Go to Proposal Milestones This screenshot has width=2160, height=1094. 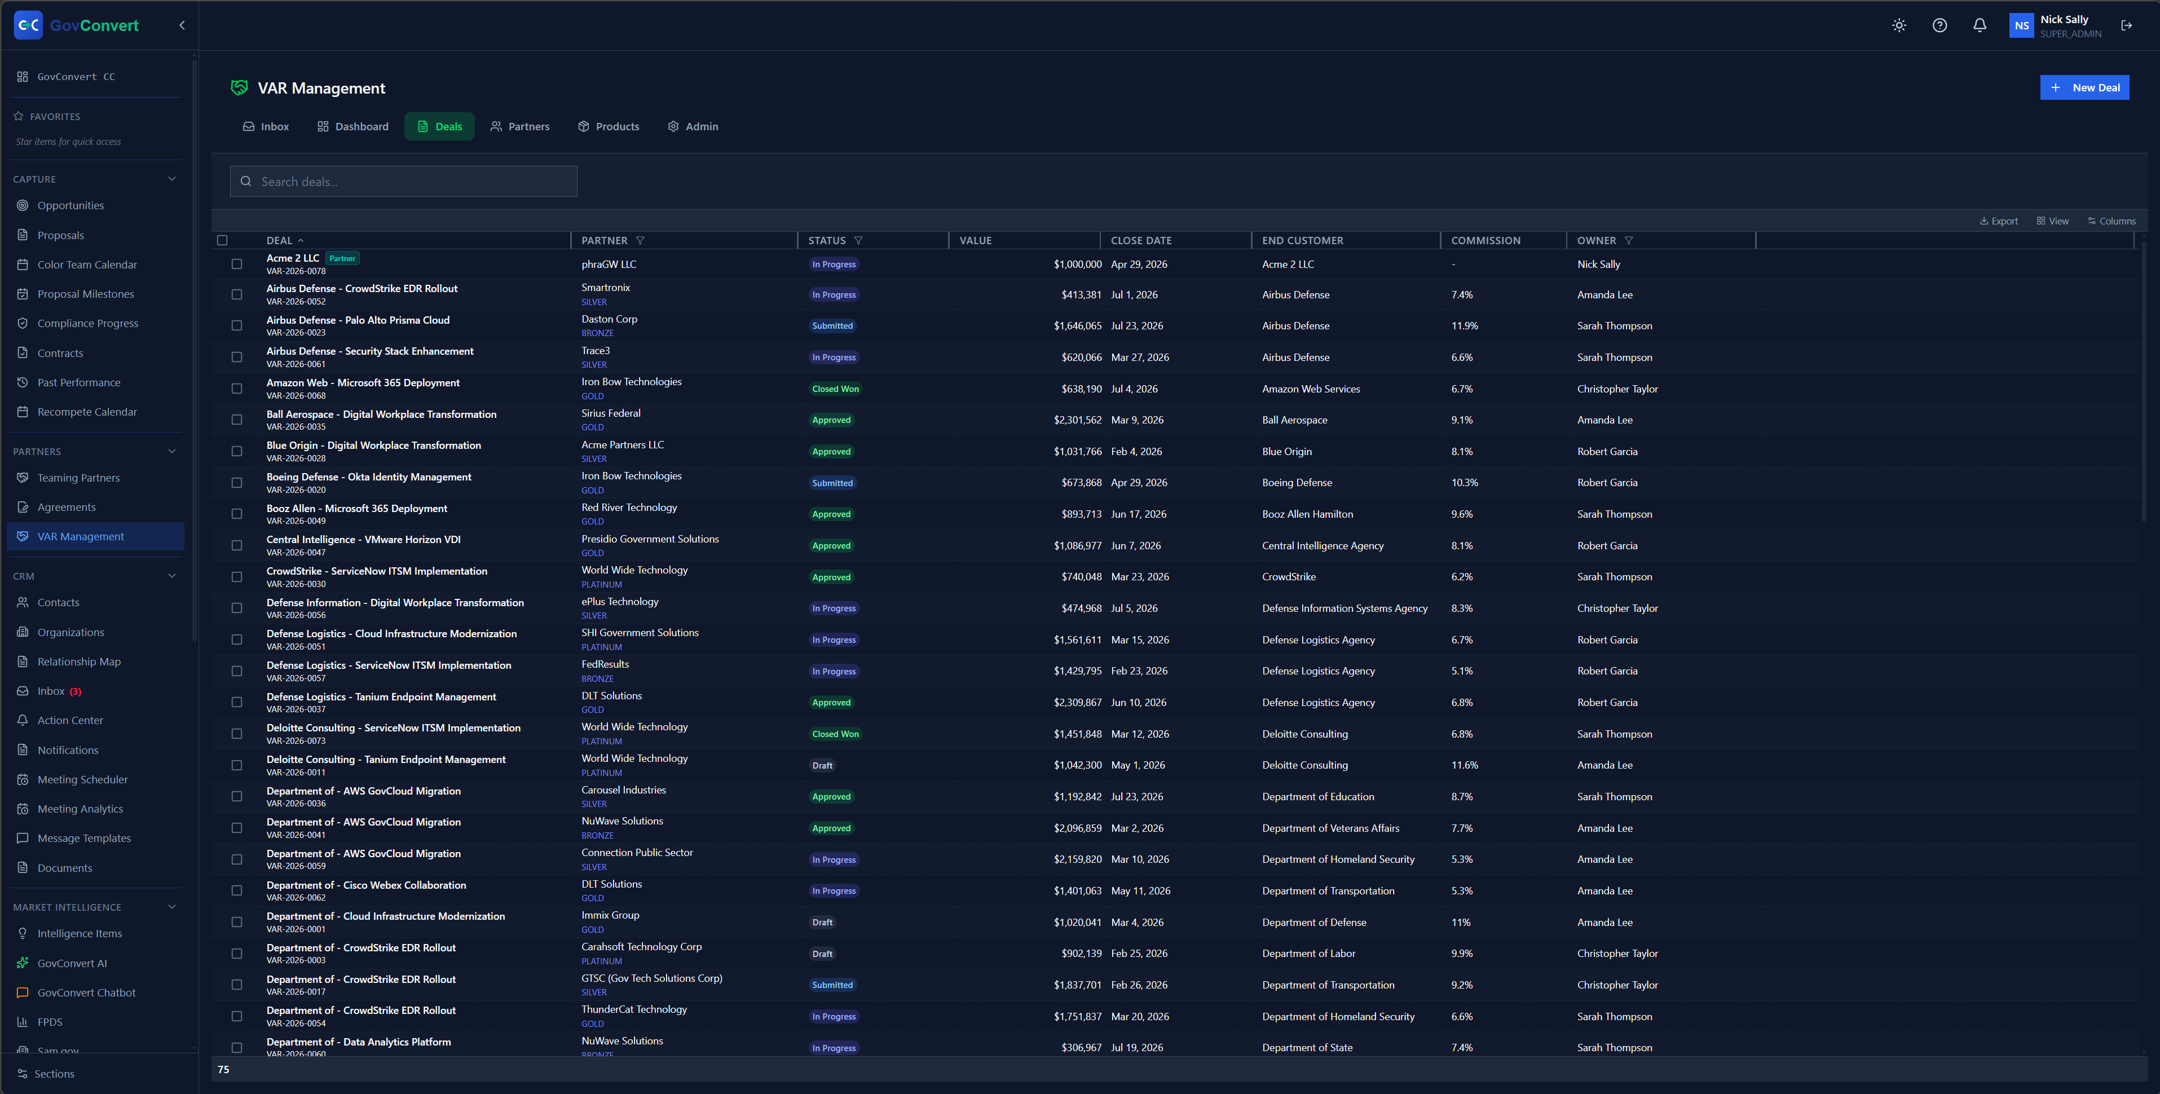pos(86,294)
